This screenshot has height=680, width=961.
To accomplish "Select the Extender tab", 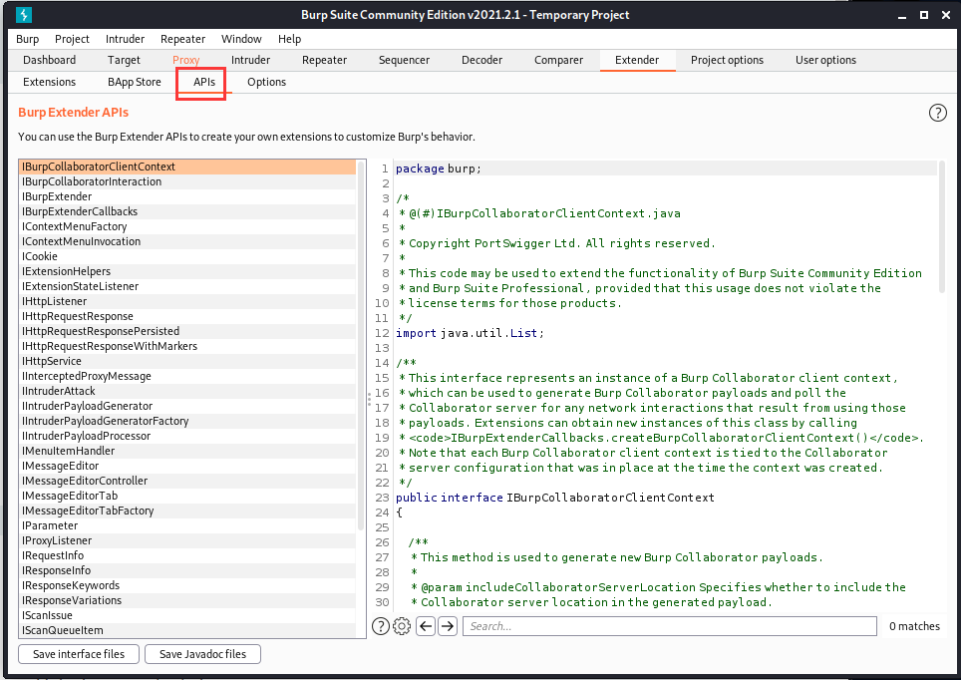I will (x=637, y=60).
